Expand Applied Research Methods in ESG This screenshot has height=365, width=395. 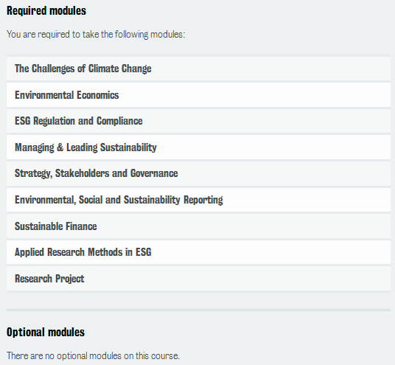coord(198,252)
